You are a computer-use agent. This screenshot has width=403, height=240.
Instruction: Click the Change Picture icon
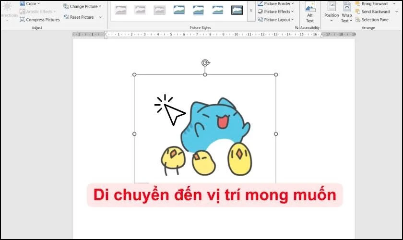66,6
